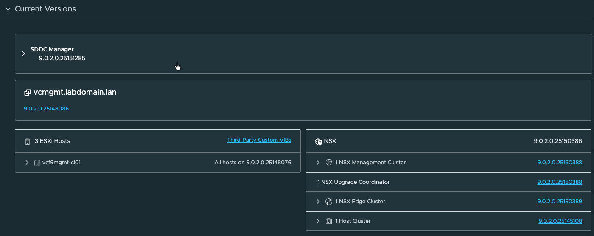The height and width of the screenshot is (236, 594).
Task: Open the NSX Management Cluster version link
Action: coord(559,163)
